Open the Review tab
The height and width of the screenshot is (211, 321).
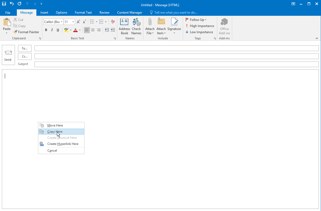[x=104, y=13]
